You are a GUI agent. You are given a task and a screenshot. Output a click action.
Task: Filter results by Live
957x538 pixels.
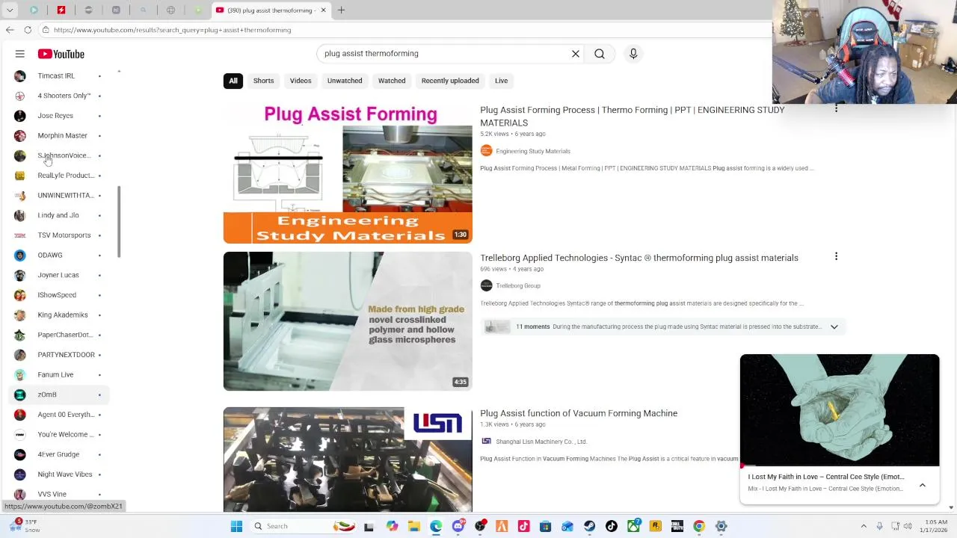(x=501, y=81)
